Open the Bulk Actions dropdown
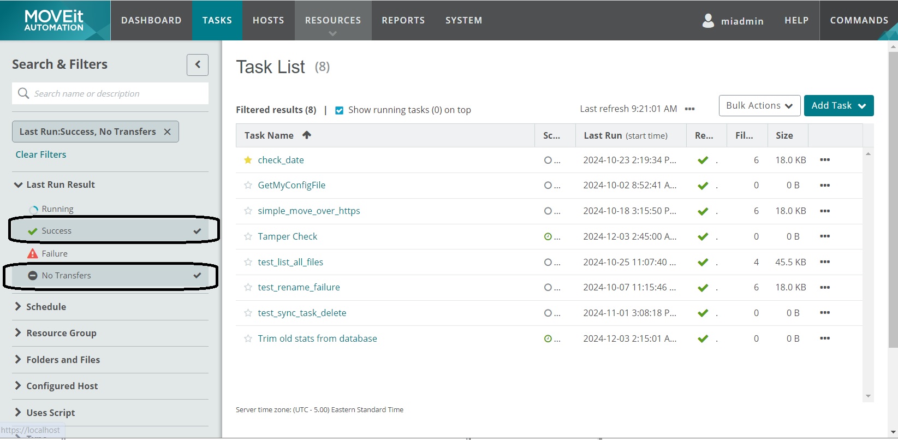The width and height of the screenshot is (898, 440). (759, 105)
